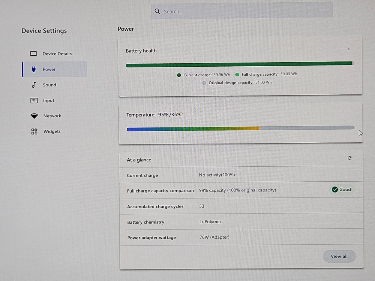
Task: Go to Network settings
Action: coord(52,116)
